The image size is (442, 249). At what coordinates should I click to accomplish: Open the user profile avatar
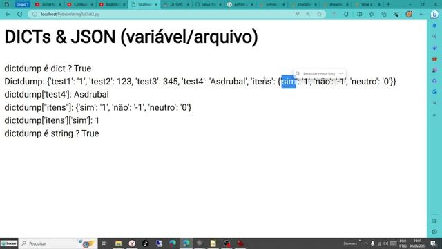click(409, 14)
